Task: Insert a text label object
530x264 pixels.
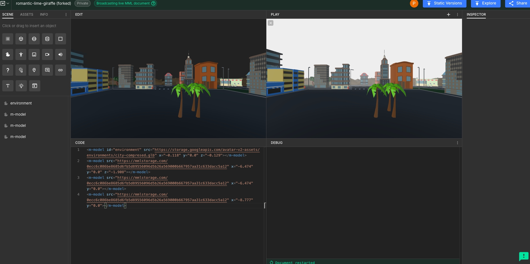Action: (8, 86)
